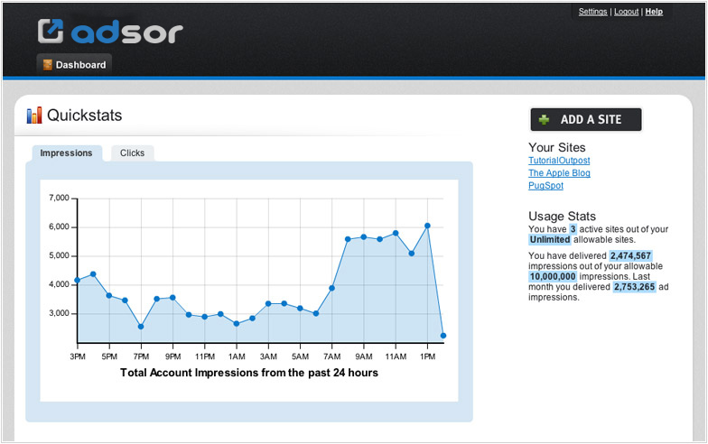Open the TutorialOutpost site link

point(559,161)
